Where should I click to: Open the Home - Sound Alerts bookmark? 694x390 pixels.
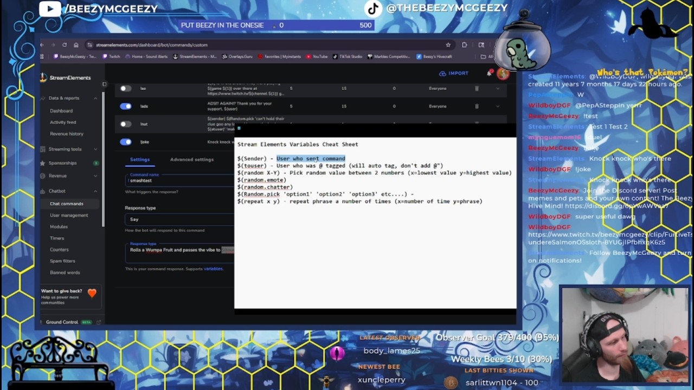pos(146,56)
